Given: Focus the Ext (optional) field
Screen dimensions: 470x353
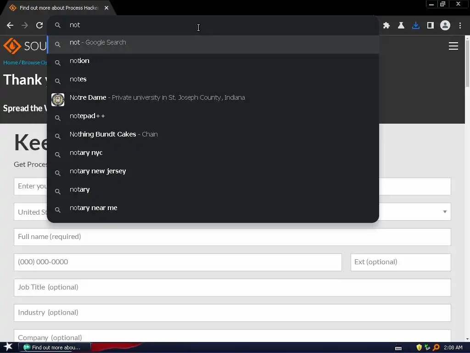Looking at the screenshot, I should click(x=401, y=262).
